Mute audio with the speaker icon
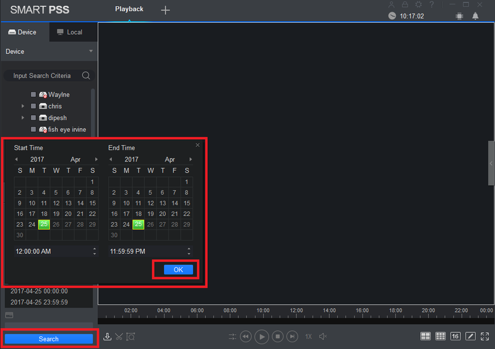 point(323,337)
